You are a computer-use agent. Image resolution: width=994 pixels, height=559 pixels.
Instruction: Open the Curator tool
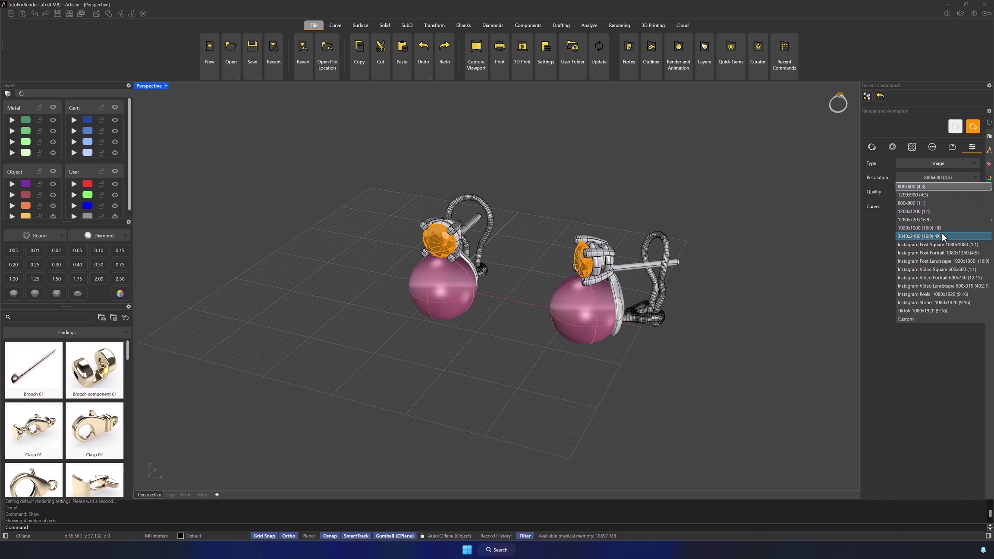(758, 47)
